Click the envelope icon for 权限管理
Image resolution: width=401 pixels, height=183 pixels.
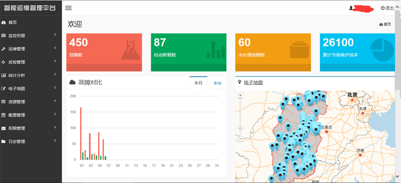click(4, 128)
